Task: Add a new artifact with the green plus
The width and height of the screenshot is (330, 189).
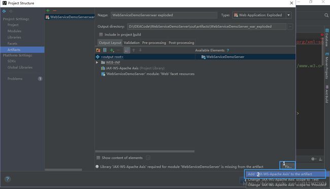Action: [48, 11]
